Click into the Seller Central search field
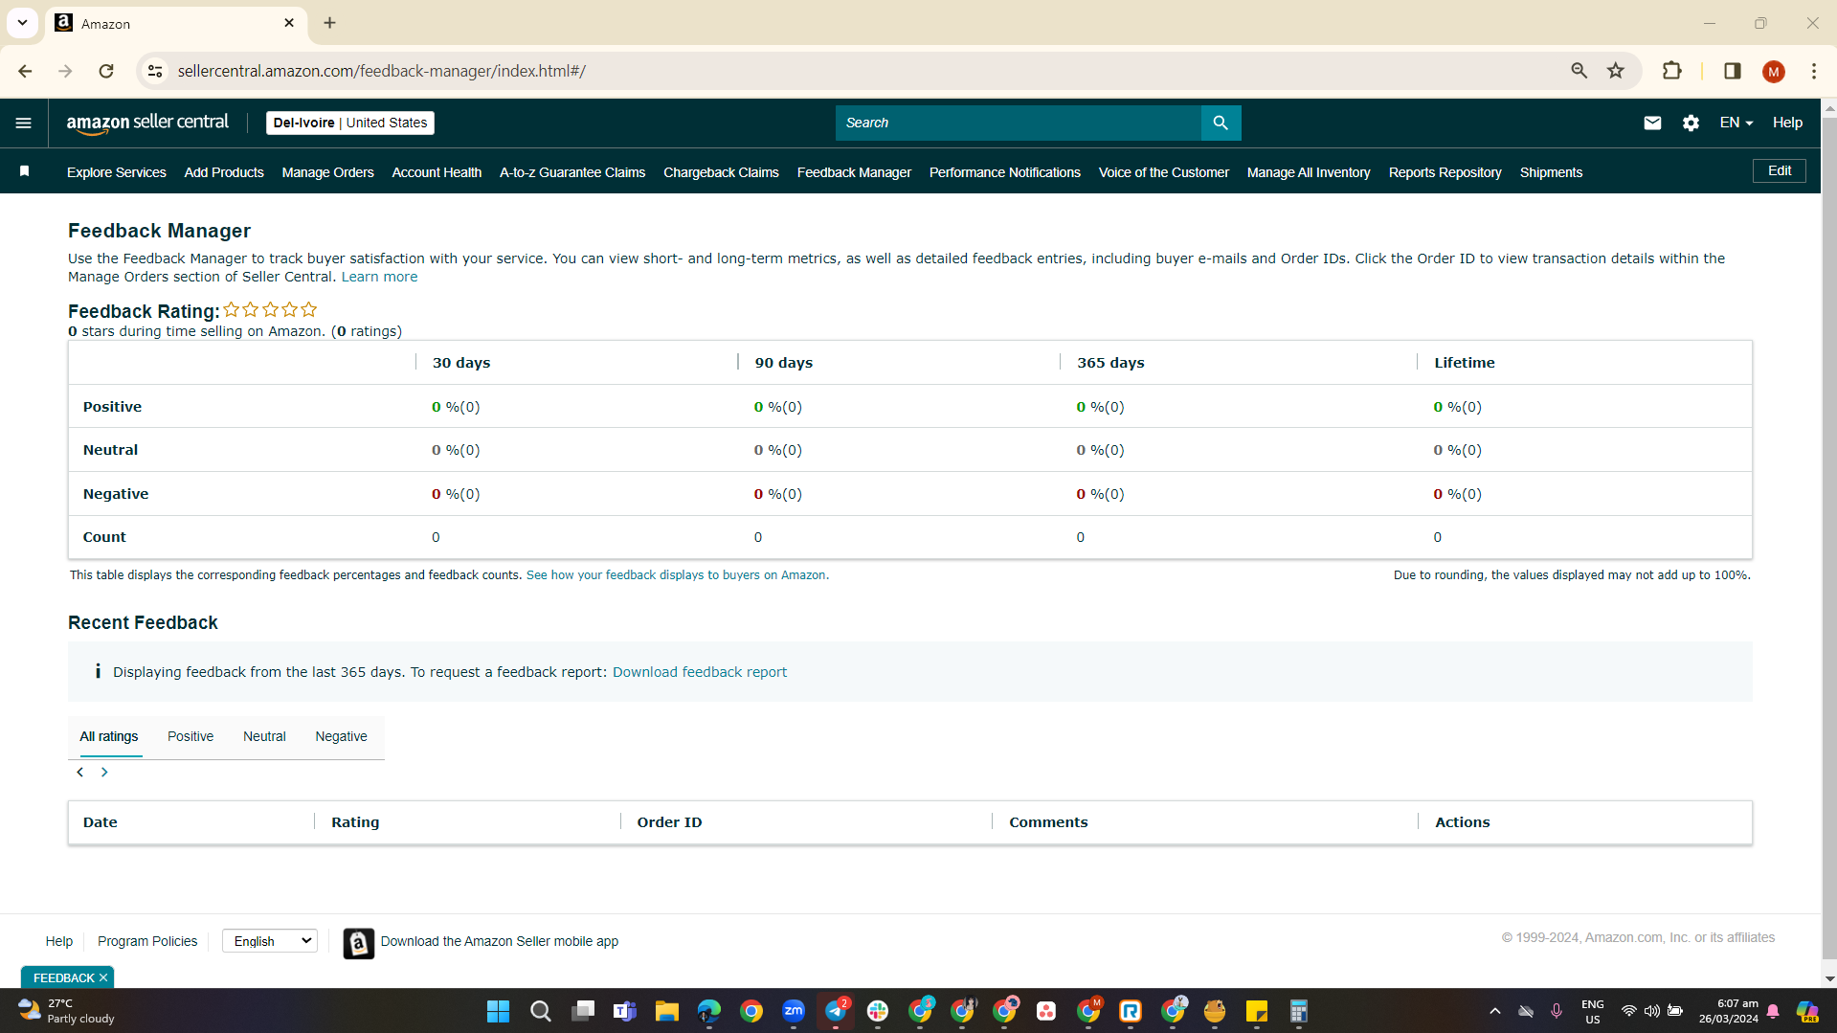Viewport: 1837px width, 1033px height. point(1019,123)
